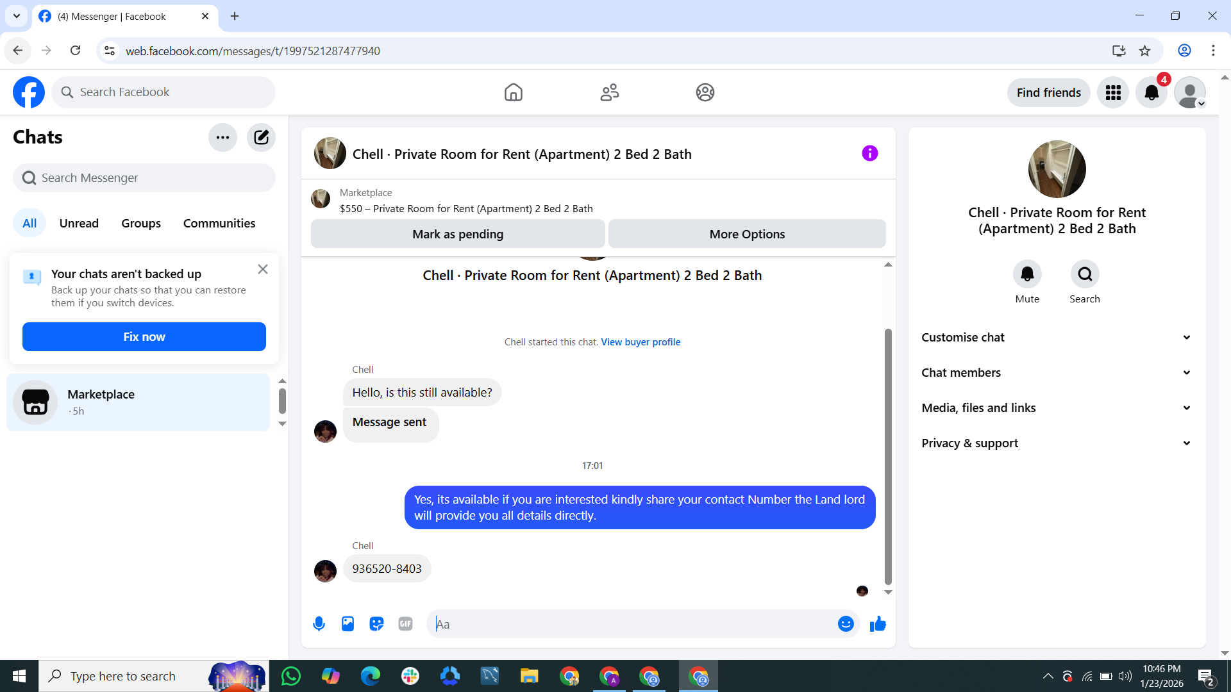
Task: Compose a new message icon
Action: [261, 137]
